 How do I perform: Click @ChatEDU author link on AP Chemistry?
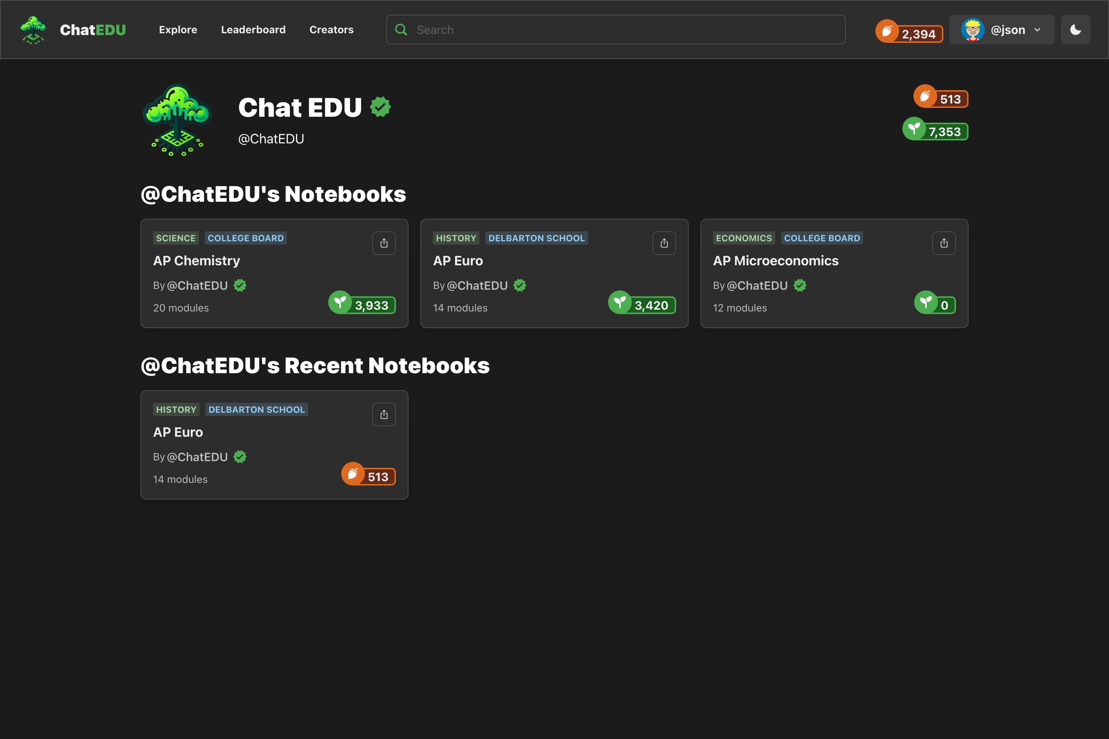[x=197, y=286]
